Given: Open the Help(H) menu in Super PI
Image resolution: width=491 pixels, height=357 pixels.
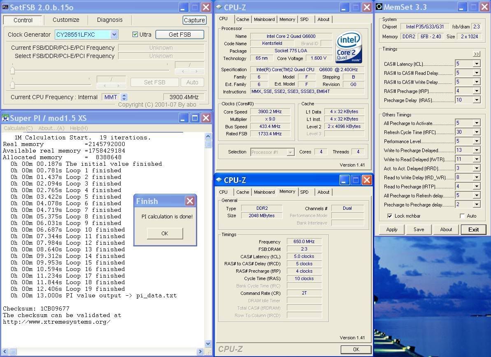Looking at the screenshot, I should click(x=79, y=128).
